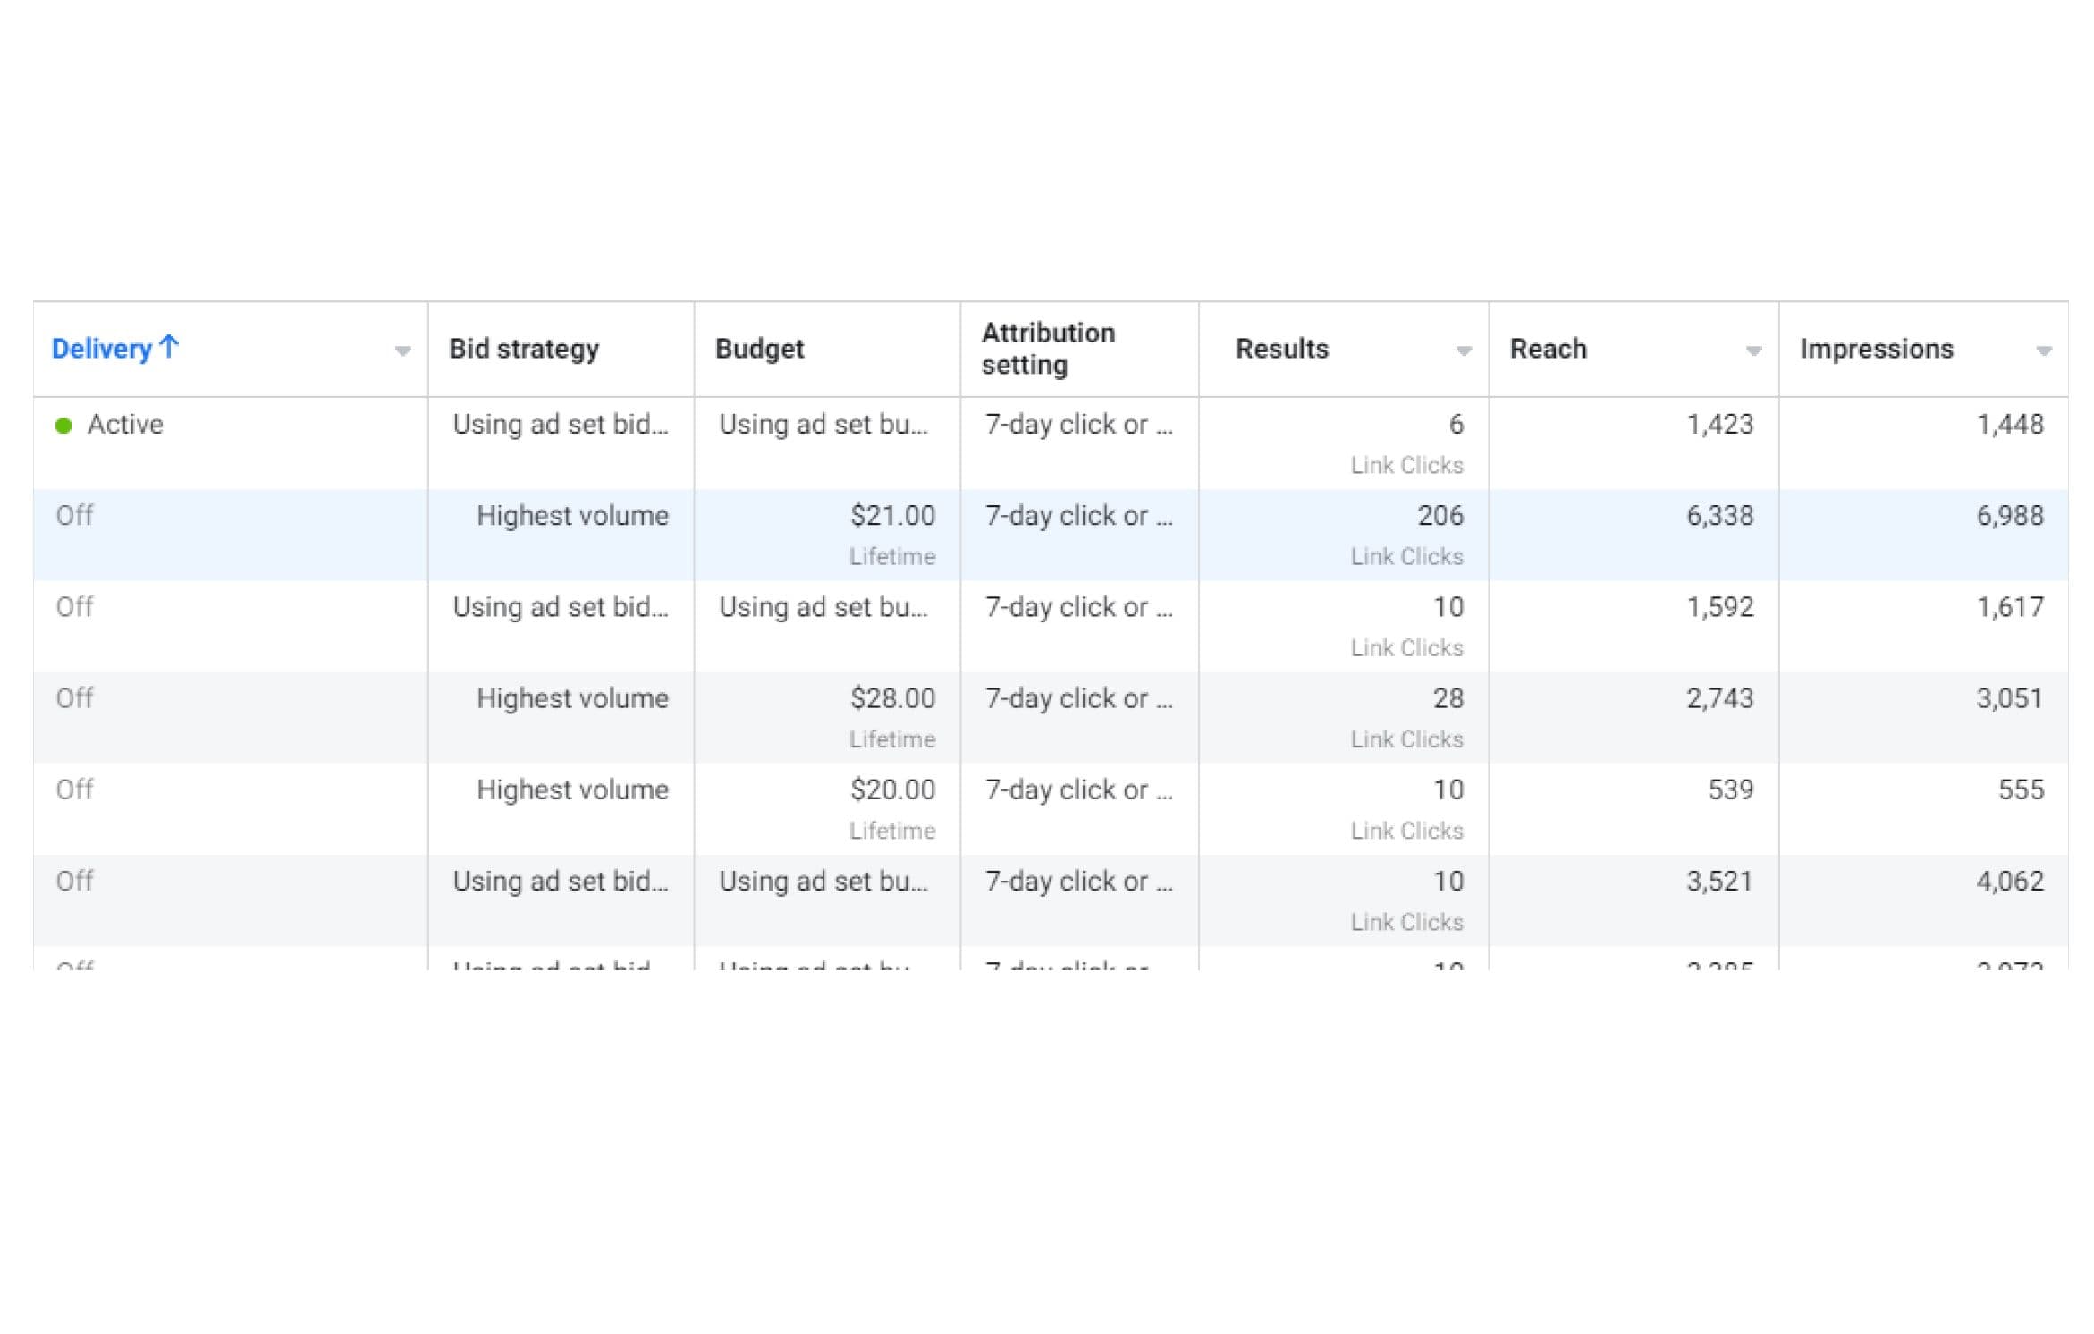Click the Bid strategy column header
The height and width of the screenshot is (1334, 2094).
524,349
